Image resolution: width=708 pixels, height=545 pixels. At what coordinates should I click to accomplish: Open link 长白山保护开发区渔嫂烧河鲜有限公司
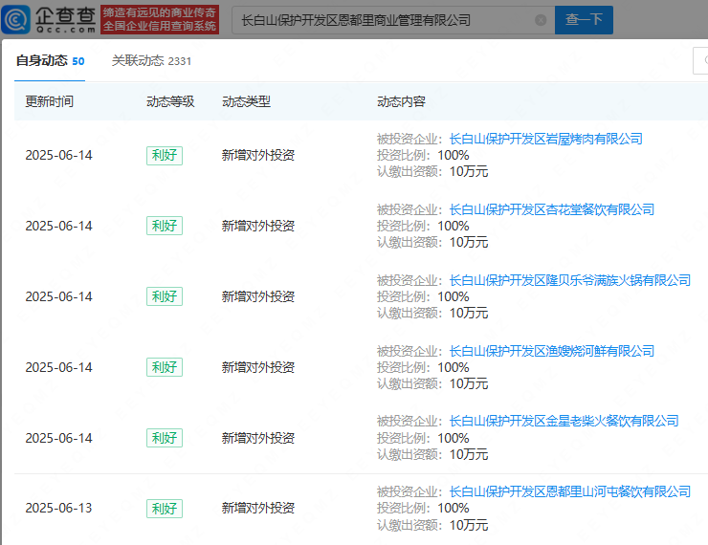[552, 351]
